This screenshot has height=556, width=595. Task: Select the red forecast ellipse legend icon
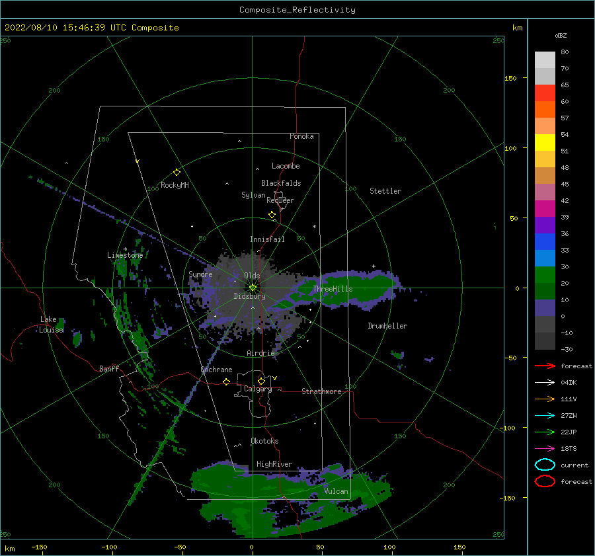point(545,481)
